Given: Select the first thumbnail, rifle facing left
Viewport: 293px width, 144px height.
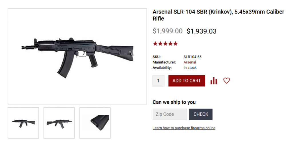Looking at the screenshot, I should [23, 123].
